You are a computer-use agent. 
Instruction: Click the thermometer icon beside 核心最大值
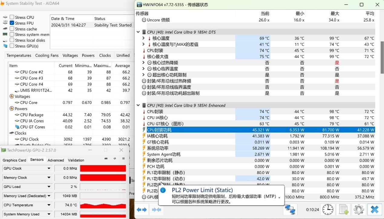pos(144,57)
